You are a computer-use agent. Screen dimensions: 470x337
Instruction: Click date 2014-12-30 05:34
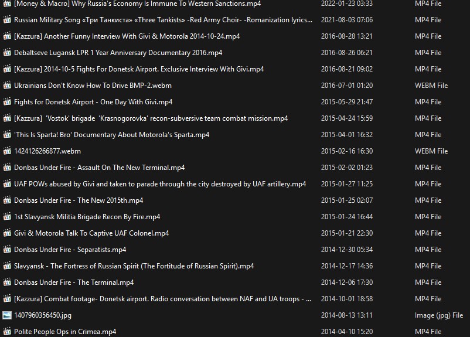tap(347, 250)
